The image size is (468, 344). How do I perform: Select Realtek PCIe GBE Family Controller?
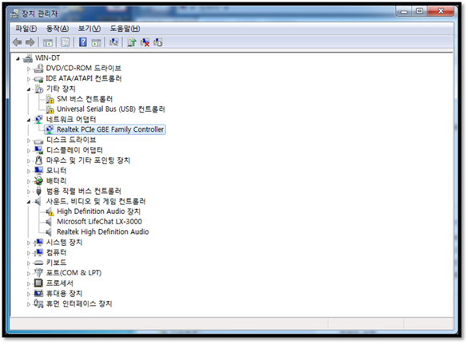pos(110,129)
